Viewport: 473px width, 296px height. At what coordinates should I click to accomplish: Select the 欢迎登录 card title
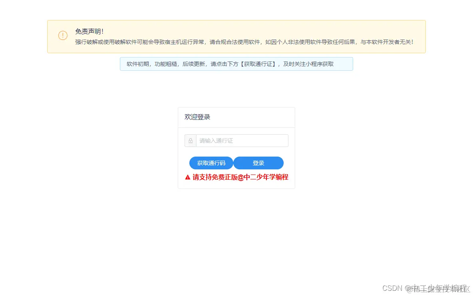pyautogui.click(x=197, y=117)
